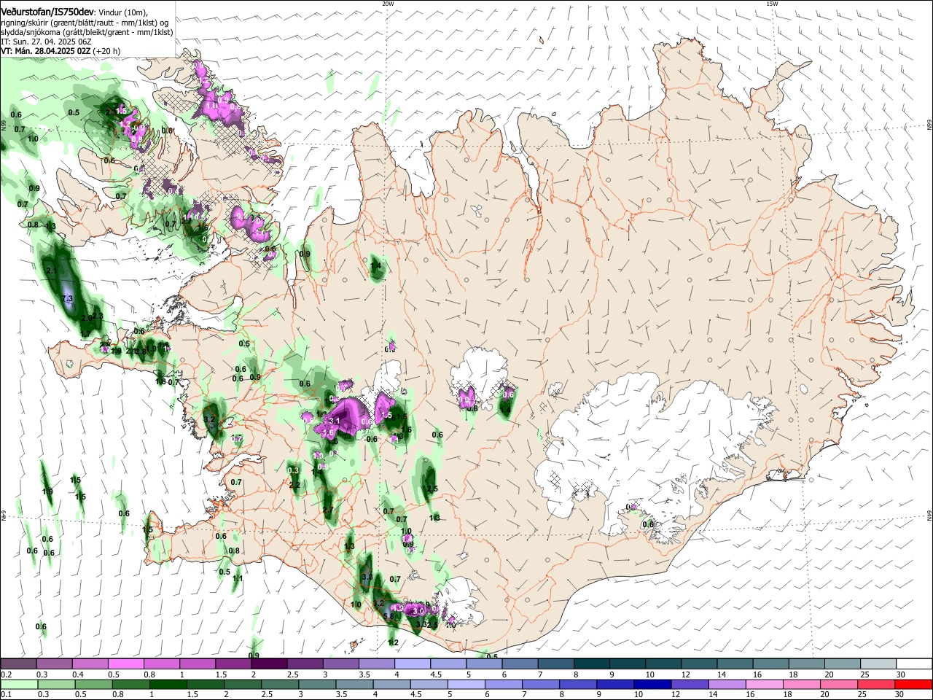Click the bright red 30 rain swatch
The height and width of the screenshot is (700, 933).
tap(914, 683)
